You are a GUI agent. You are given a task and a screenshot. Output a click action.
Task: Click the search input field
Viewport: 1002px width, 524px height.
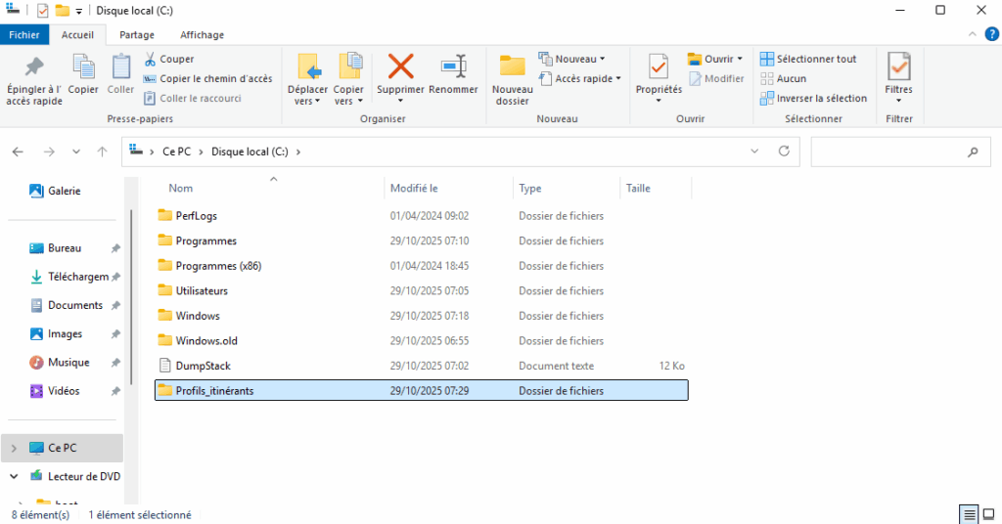pos(886,152)
